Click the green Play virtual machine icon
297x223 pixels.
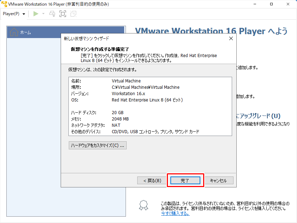coord(35,14)
